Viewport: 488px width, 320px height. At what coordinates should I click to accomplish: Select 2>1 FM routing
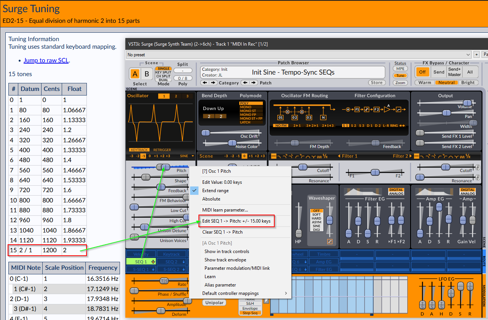click(297, 125)
